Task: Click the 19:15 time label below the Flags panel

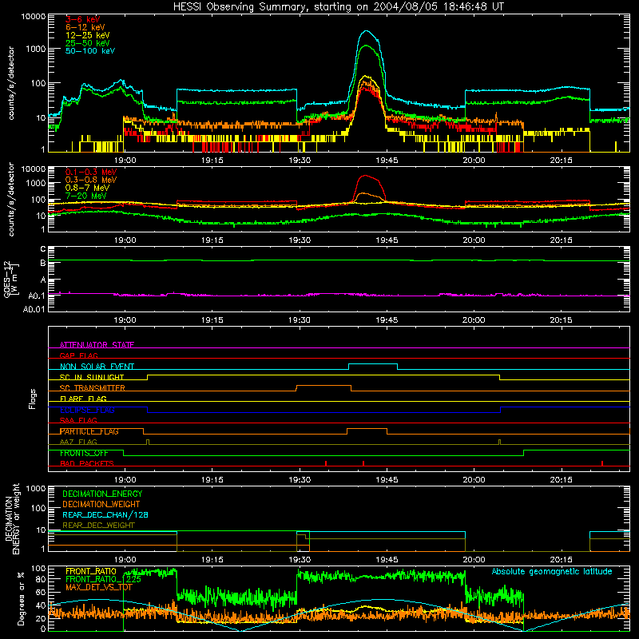Action: click(212, 480)
